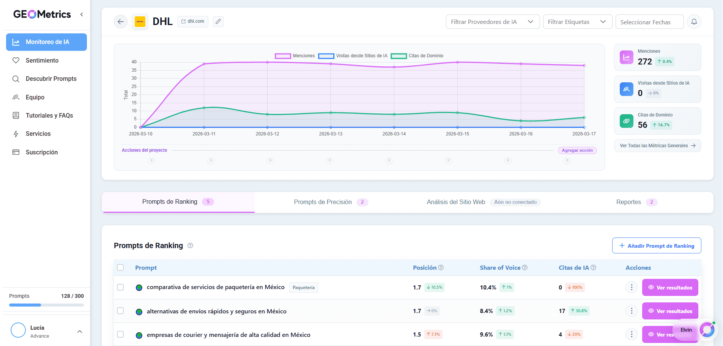Open Ver Todas las Métricas Generales

[657, 146]
